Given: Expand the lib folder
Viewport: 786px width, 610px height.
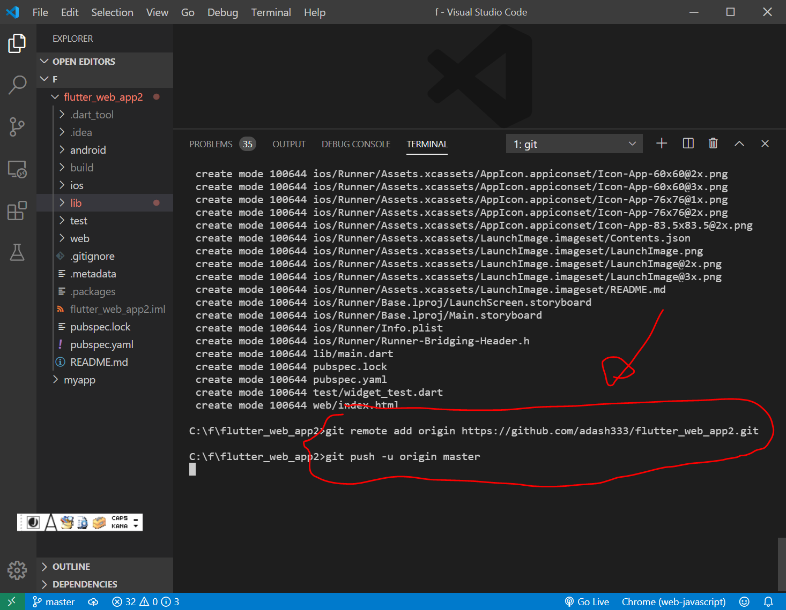Looking at the screenshot, I should [105, 203].
